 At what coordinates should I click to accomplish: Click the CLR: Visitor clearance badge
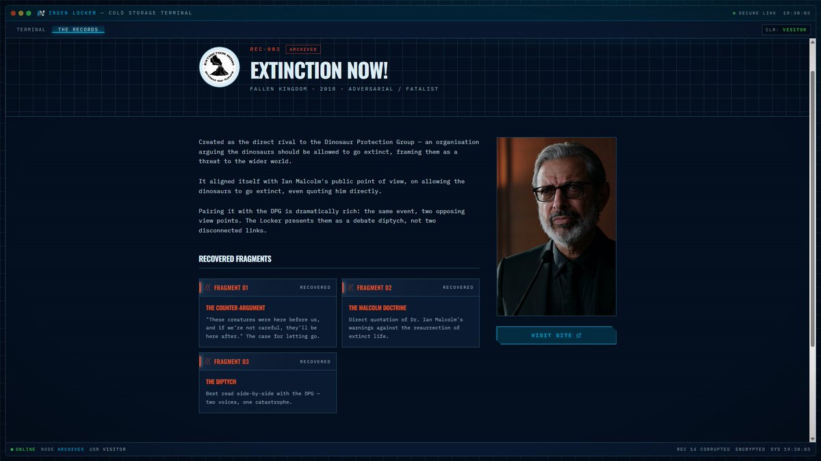786,29
